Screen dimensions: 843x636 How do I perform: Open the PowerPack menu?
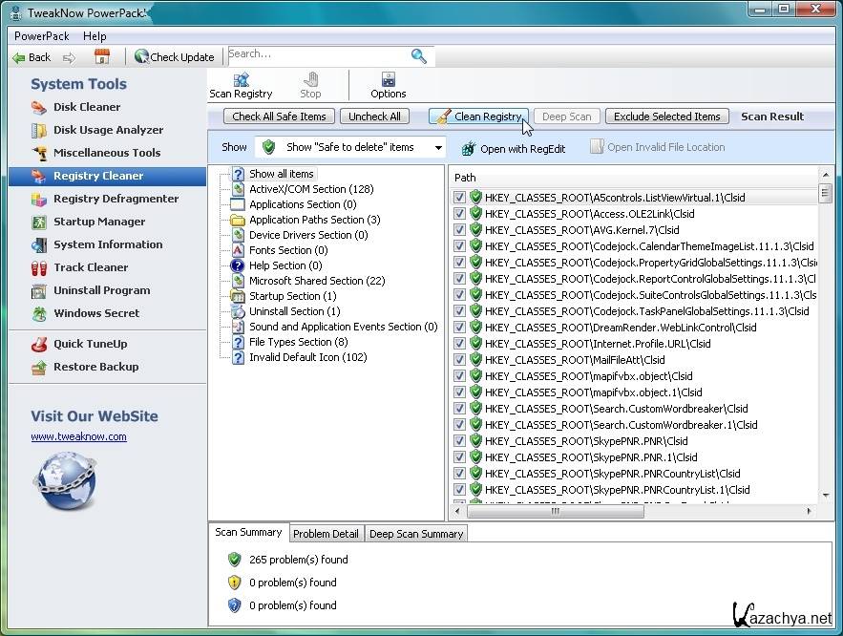pos(42,36)
